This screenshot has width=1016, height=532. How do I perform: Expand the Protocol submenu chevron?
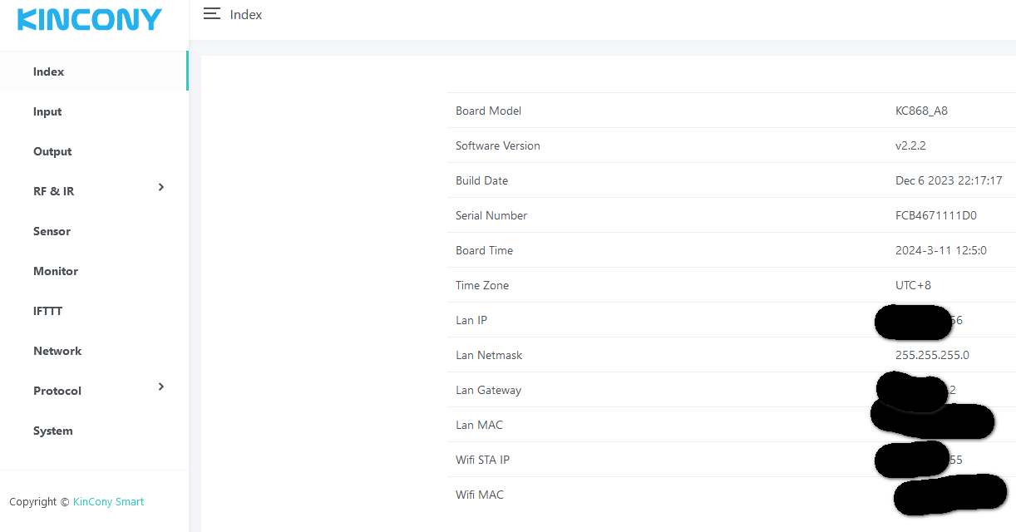(161, 387)
